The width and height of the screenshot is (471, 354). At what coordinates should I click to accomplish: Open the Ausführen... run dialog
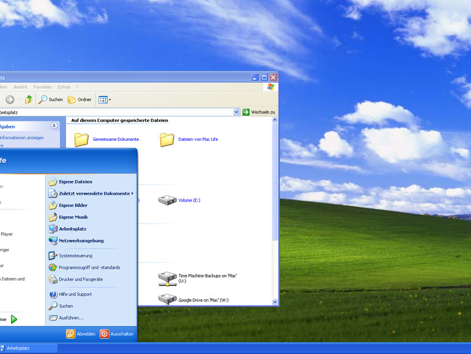66,318
